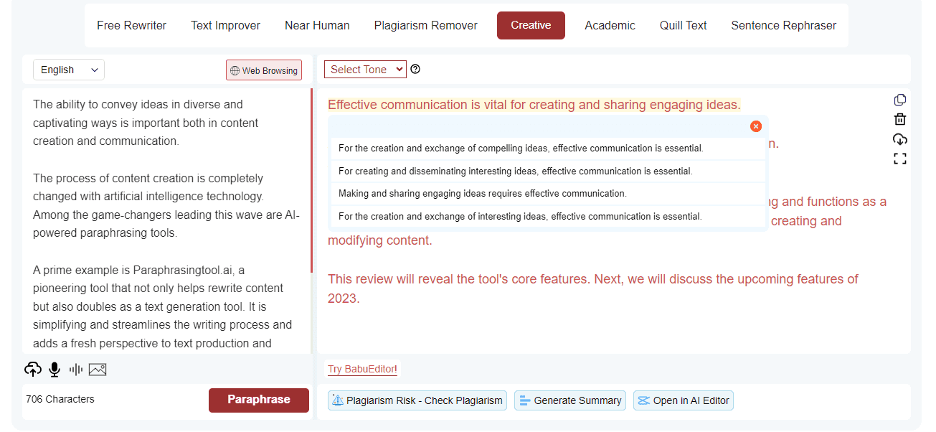Click the Paraphrase button
The height and width of the screenshot is (432, 936).
pos(258,400)
